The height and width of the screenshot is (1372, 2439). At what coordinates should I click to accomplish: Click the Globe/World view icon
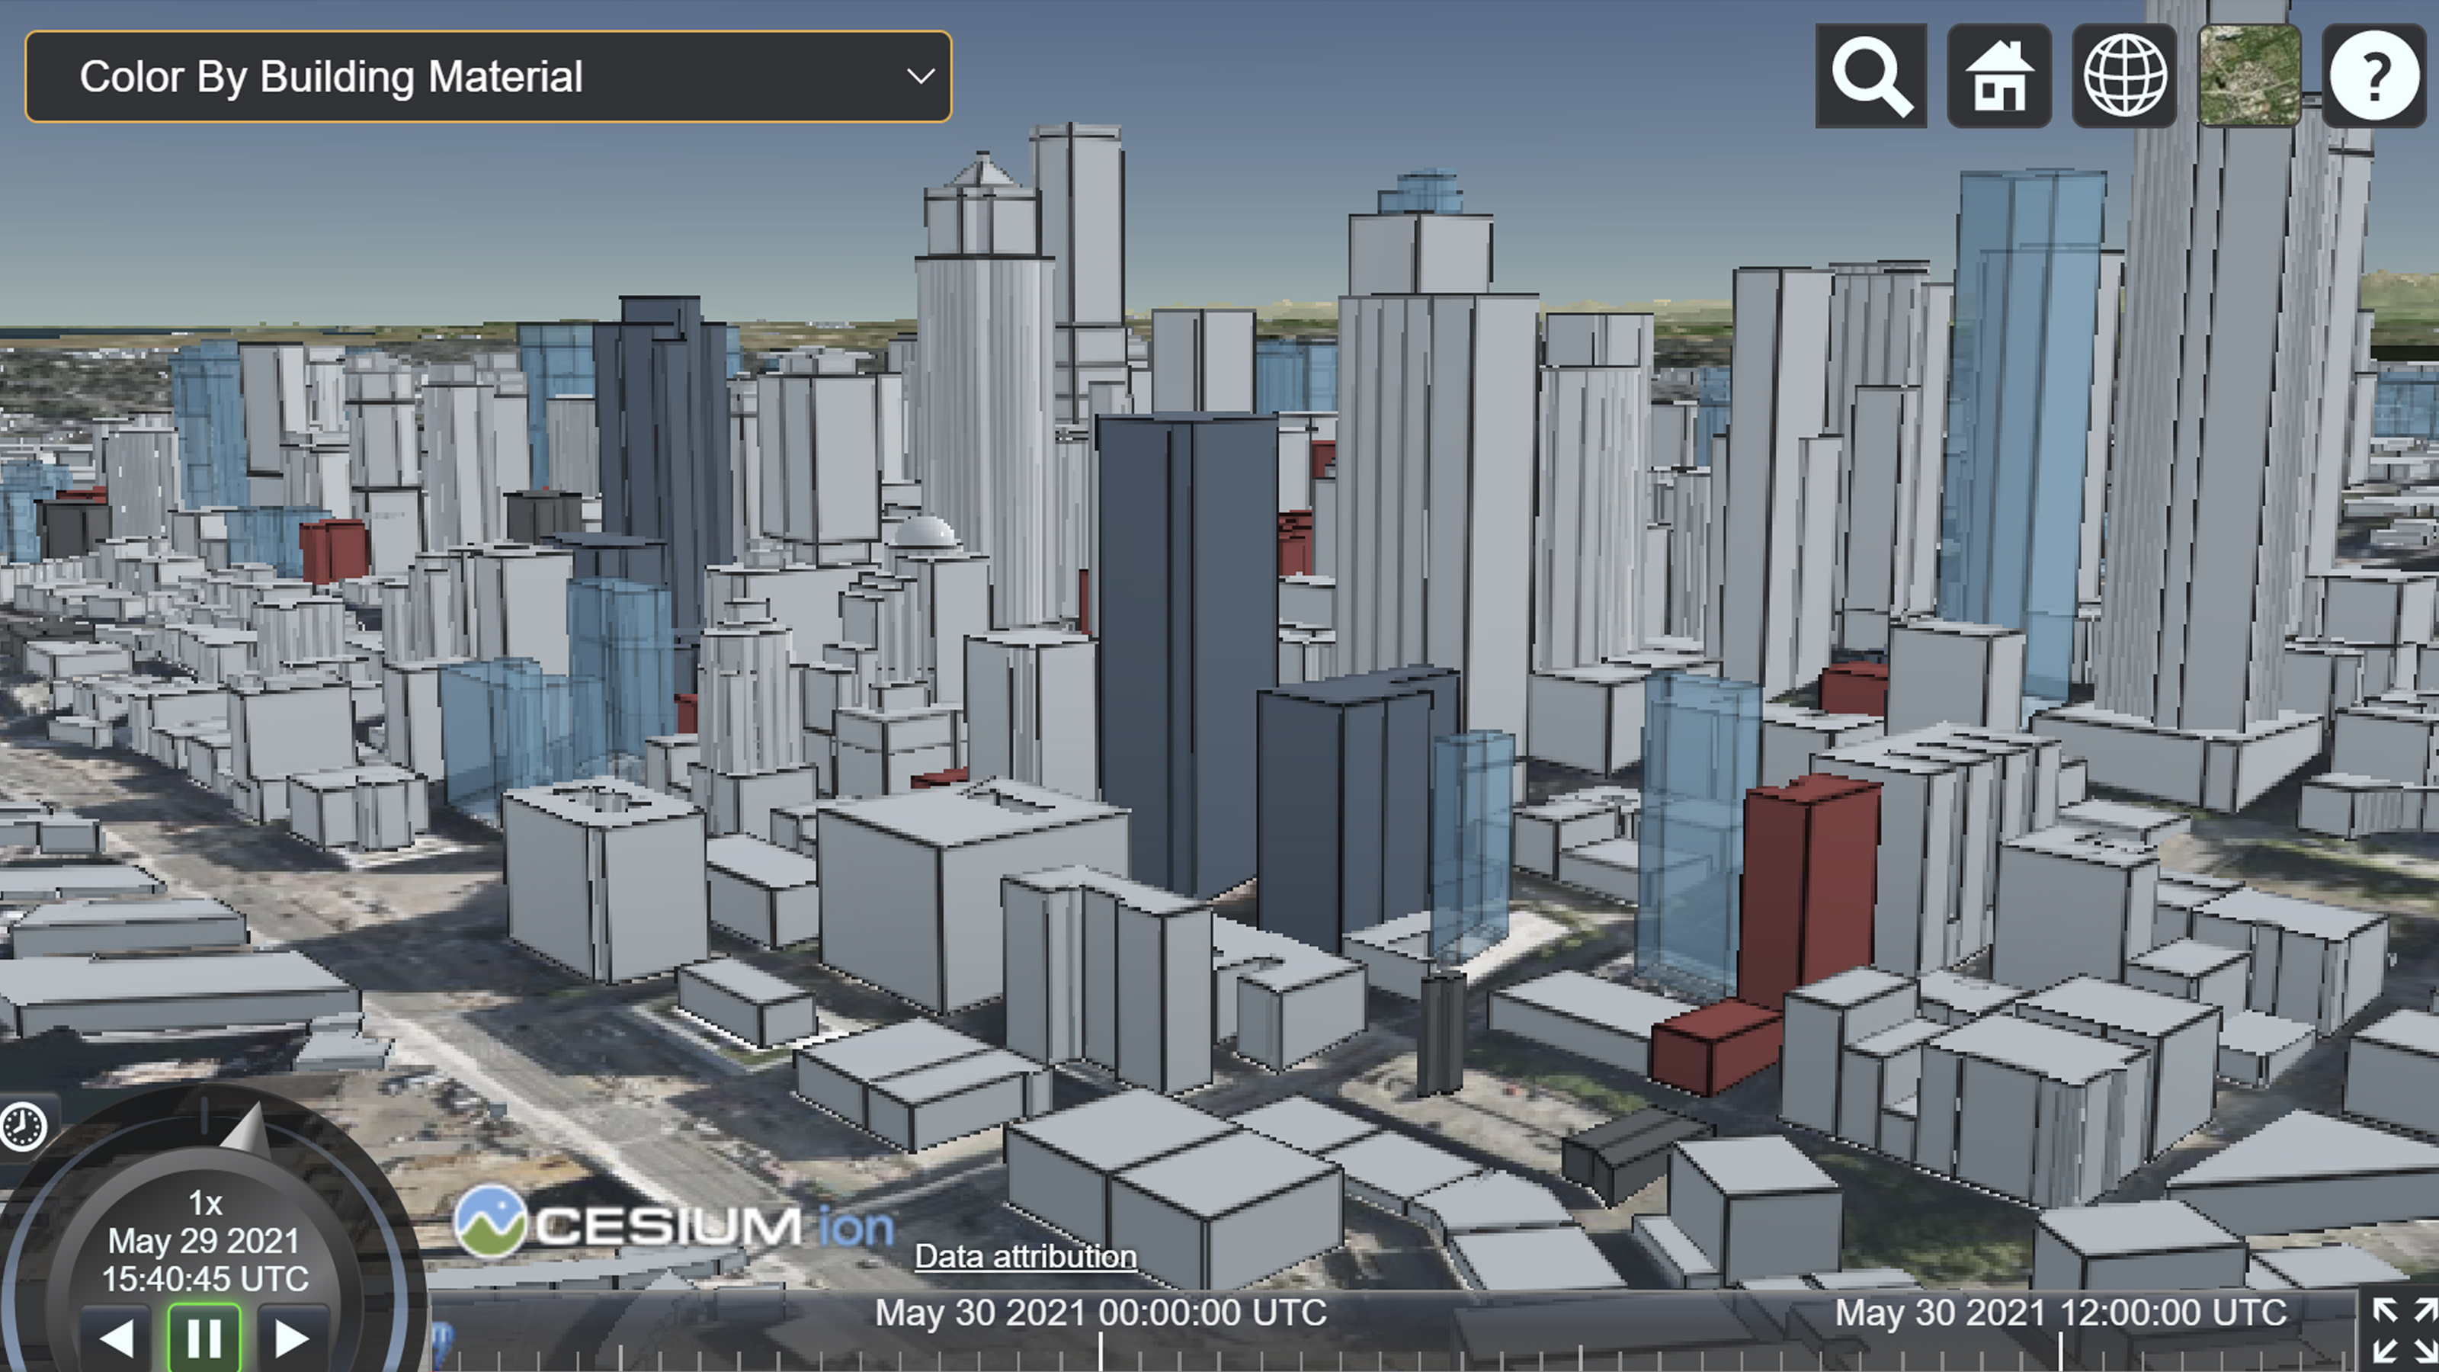pos(2126,75)
